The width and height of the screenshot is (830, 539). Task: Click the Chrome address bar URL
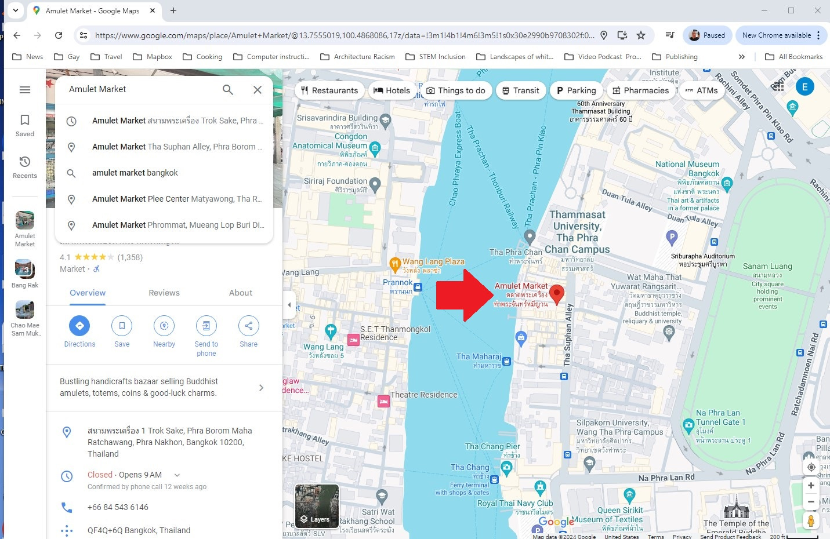345,35
